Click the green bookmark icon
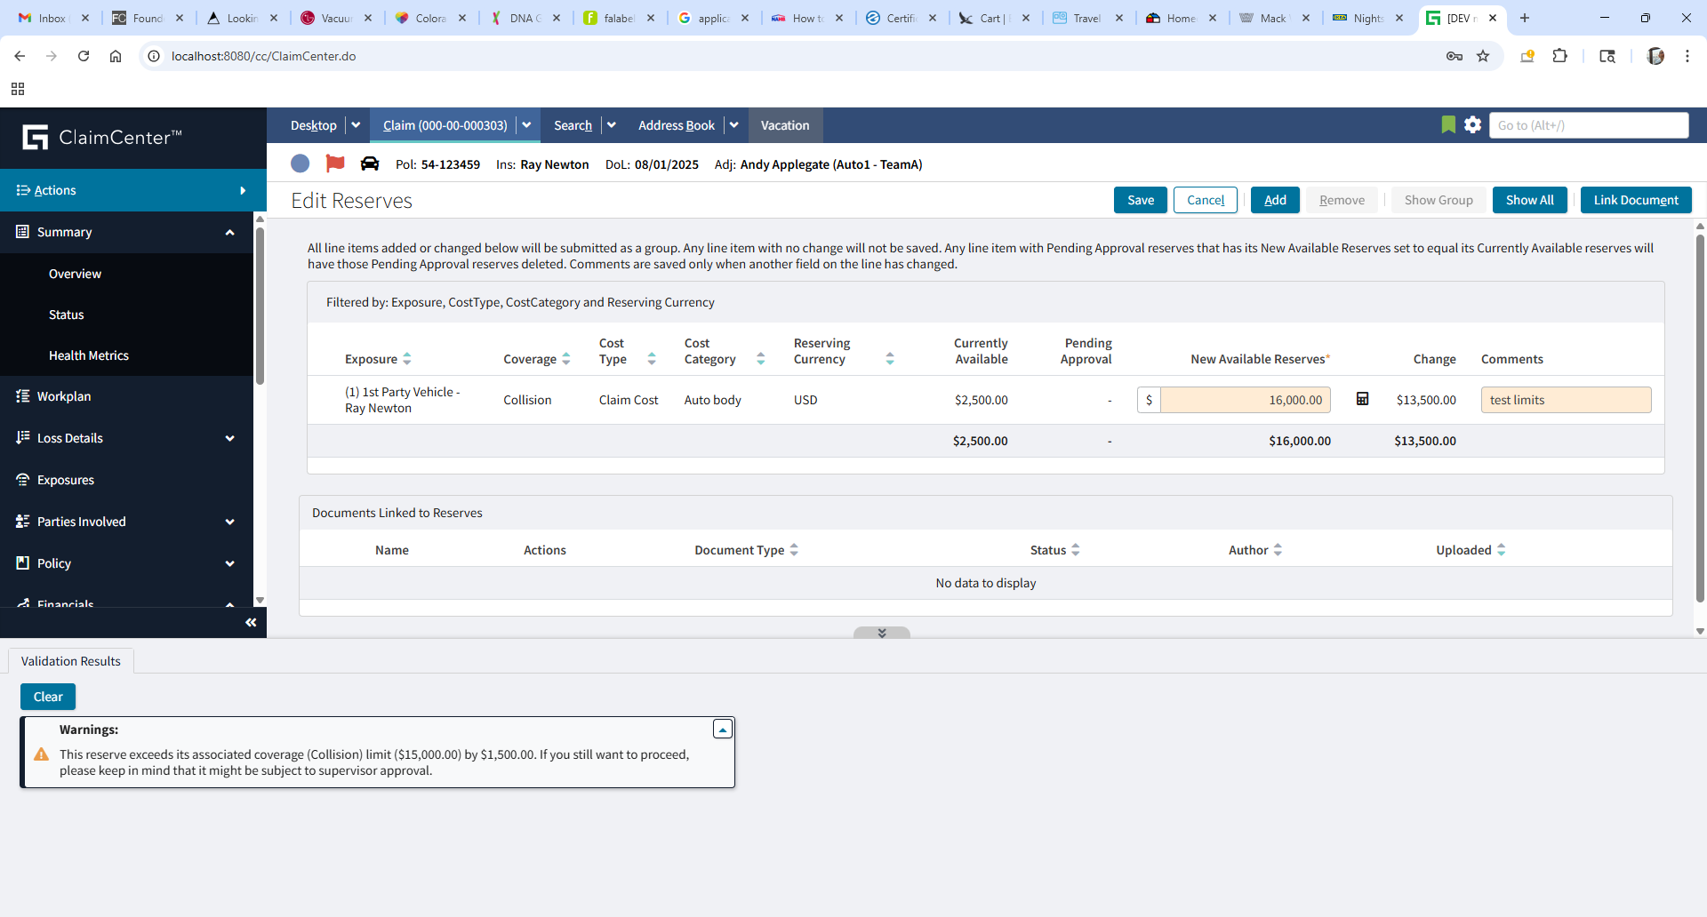Viewport: 1707px width, 917px height. point(1448,125)
